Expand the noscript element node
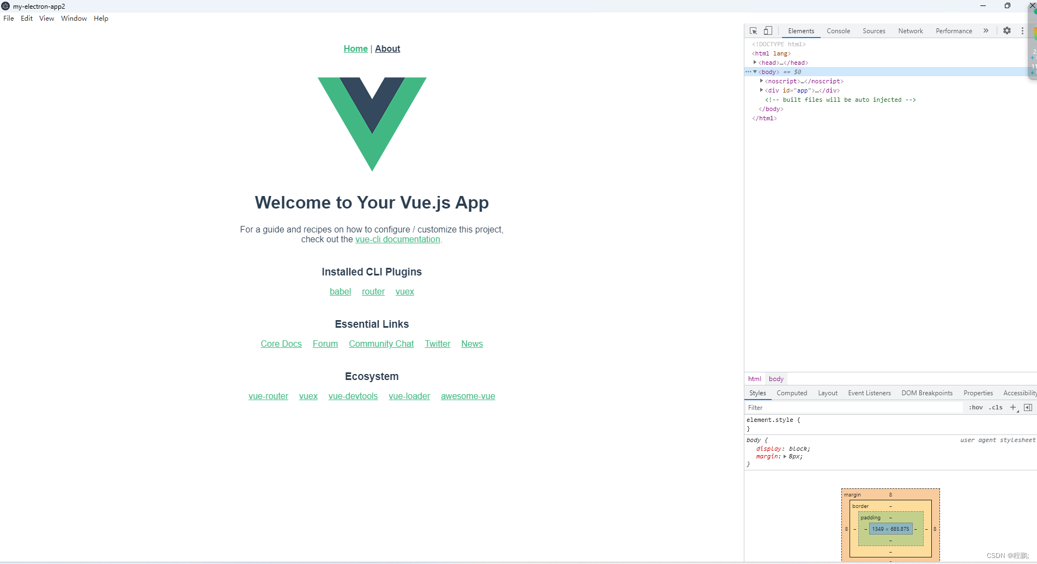This screenshot has height=564, width=1037. click(x=761, y=81)
